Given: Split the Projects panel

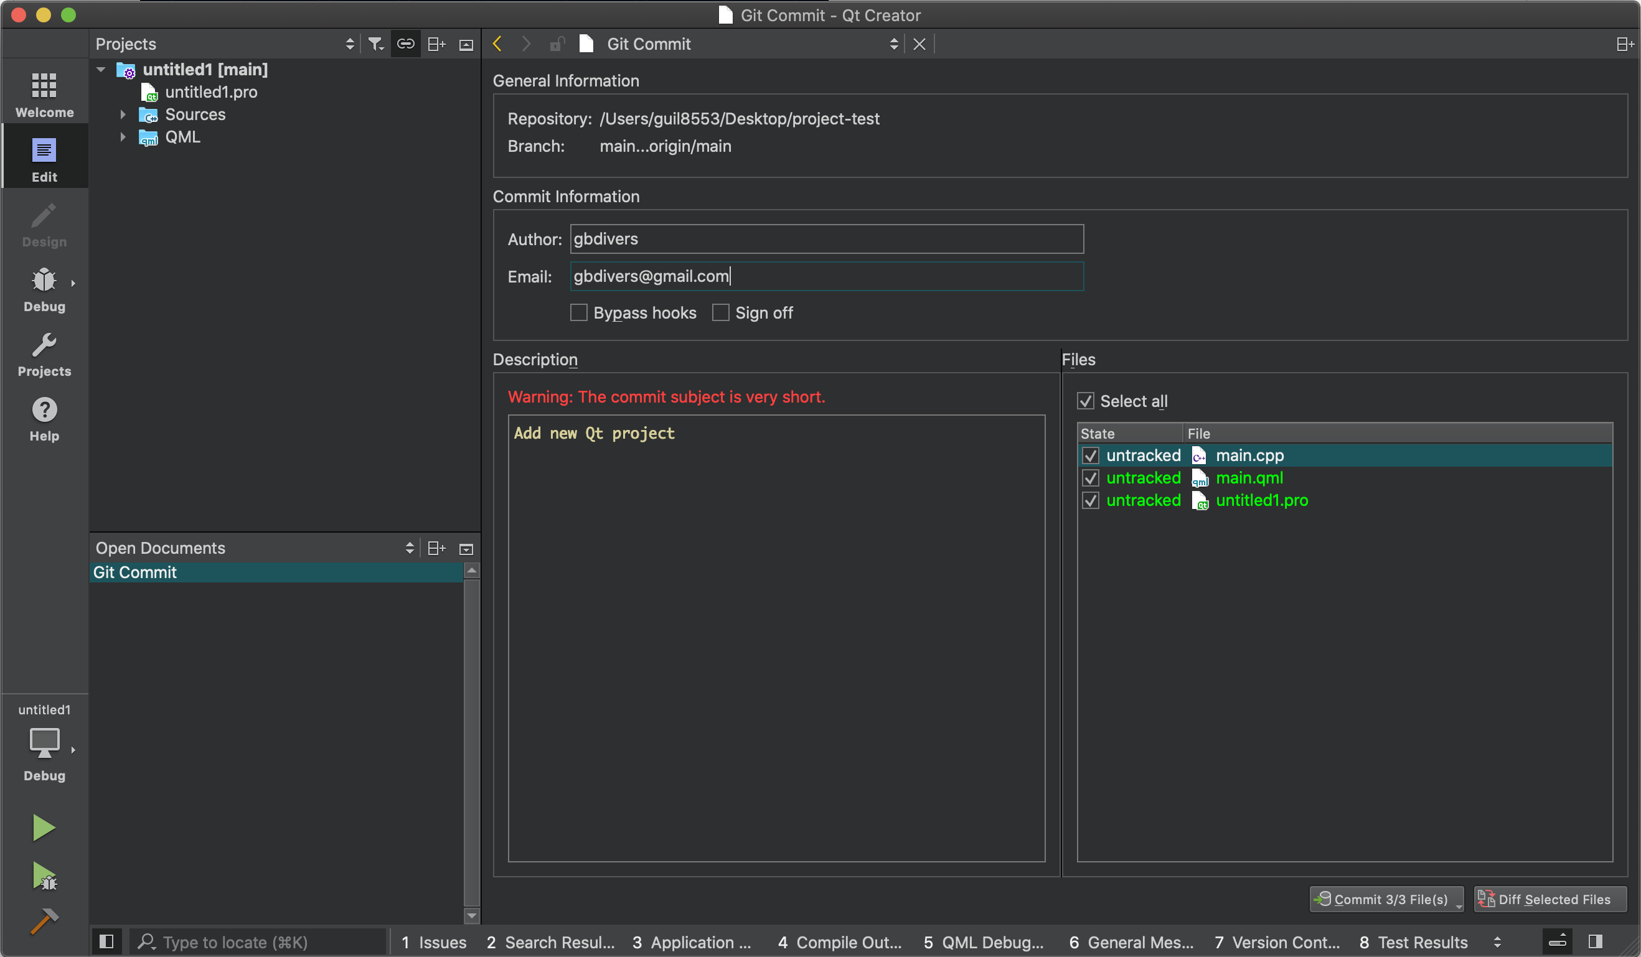Looking at the screenshot, I should (x=436, y=44).
